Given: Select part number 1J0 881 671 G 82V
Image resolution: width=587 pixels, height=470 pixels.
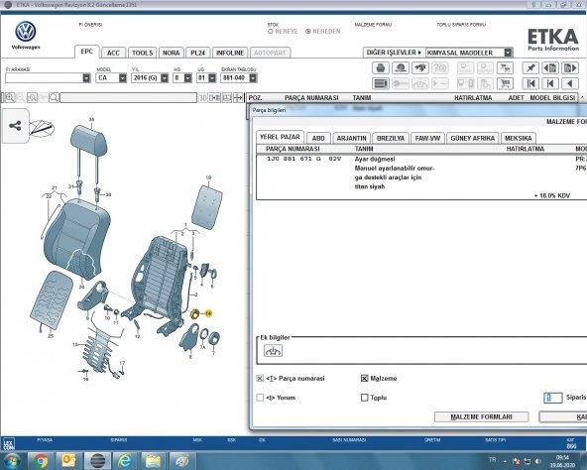Looking at the screenshot, I should click(x=303, y=159).
